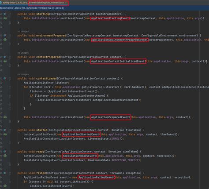The height and width of the screenshot is (189, 209).
Task: Click the implements-method icon beside starting method
Action: pyautogui.click(x=5, y=14)
